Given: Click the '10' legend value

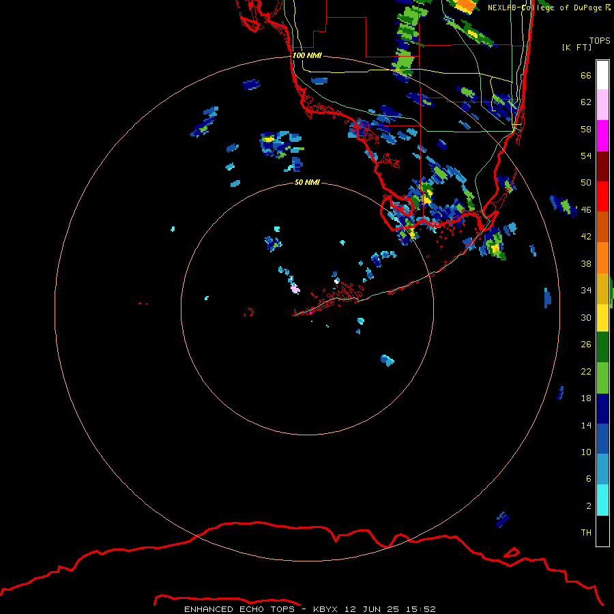Looking at the screenshot, I should pyautogui.click(x=586, y=452).
